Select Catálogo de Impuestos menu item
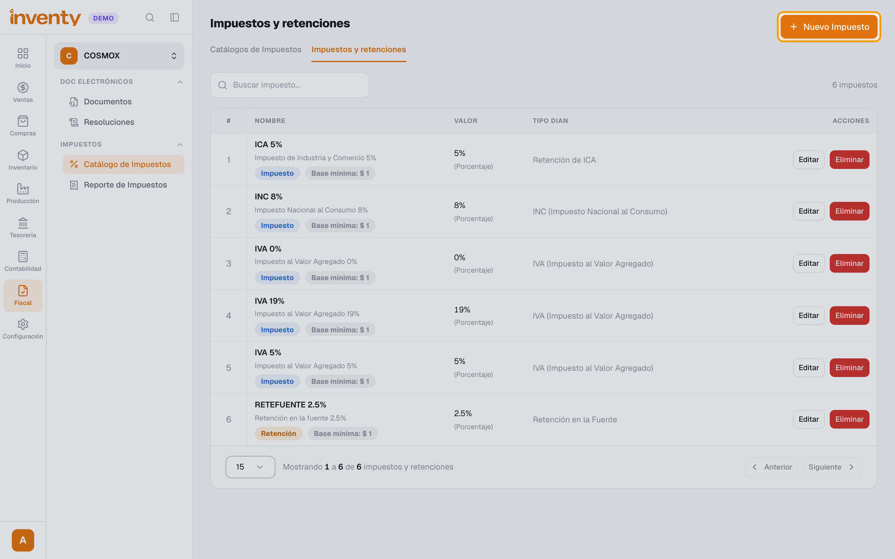 123,164
